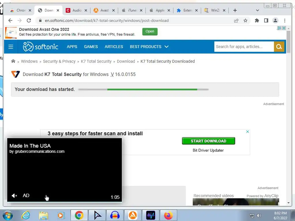Open the ARTICLES menu

pos(114,47)
